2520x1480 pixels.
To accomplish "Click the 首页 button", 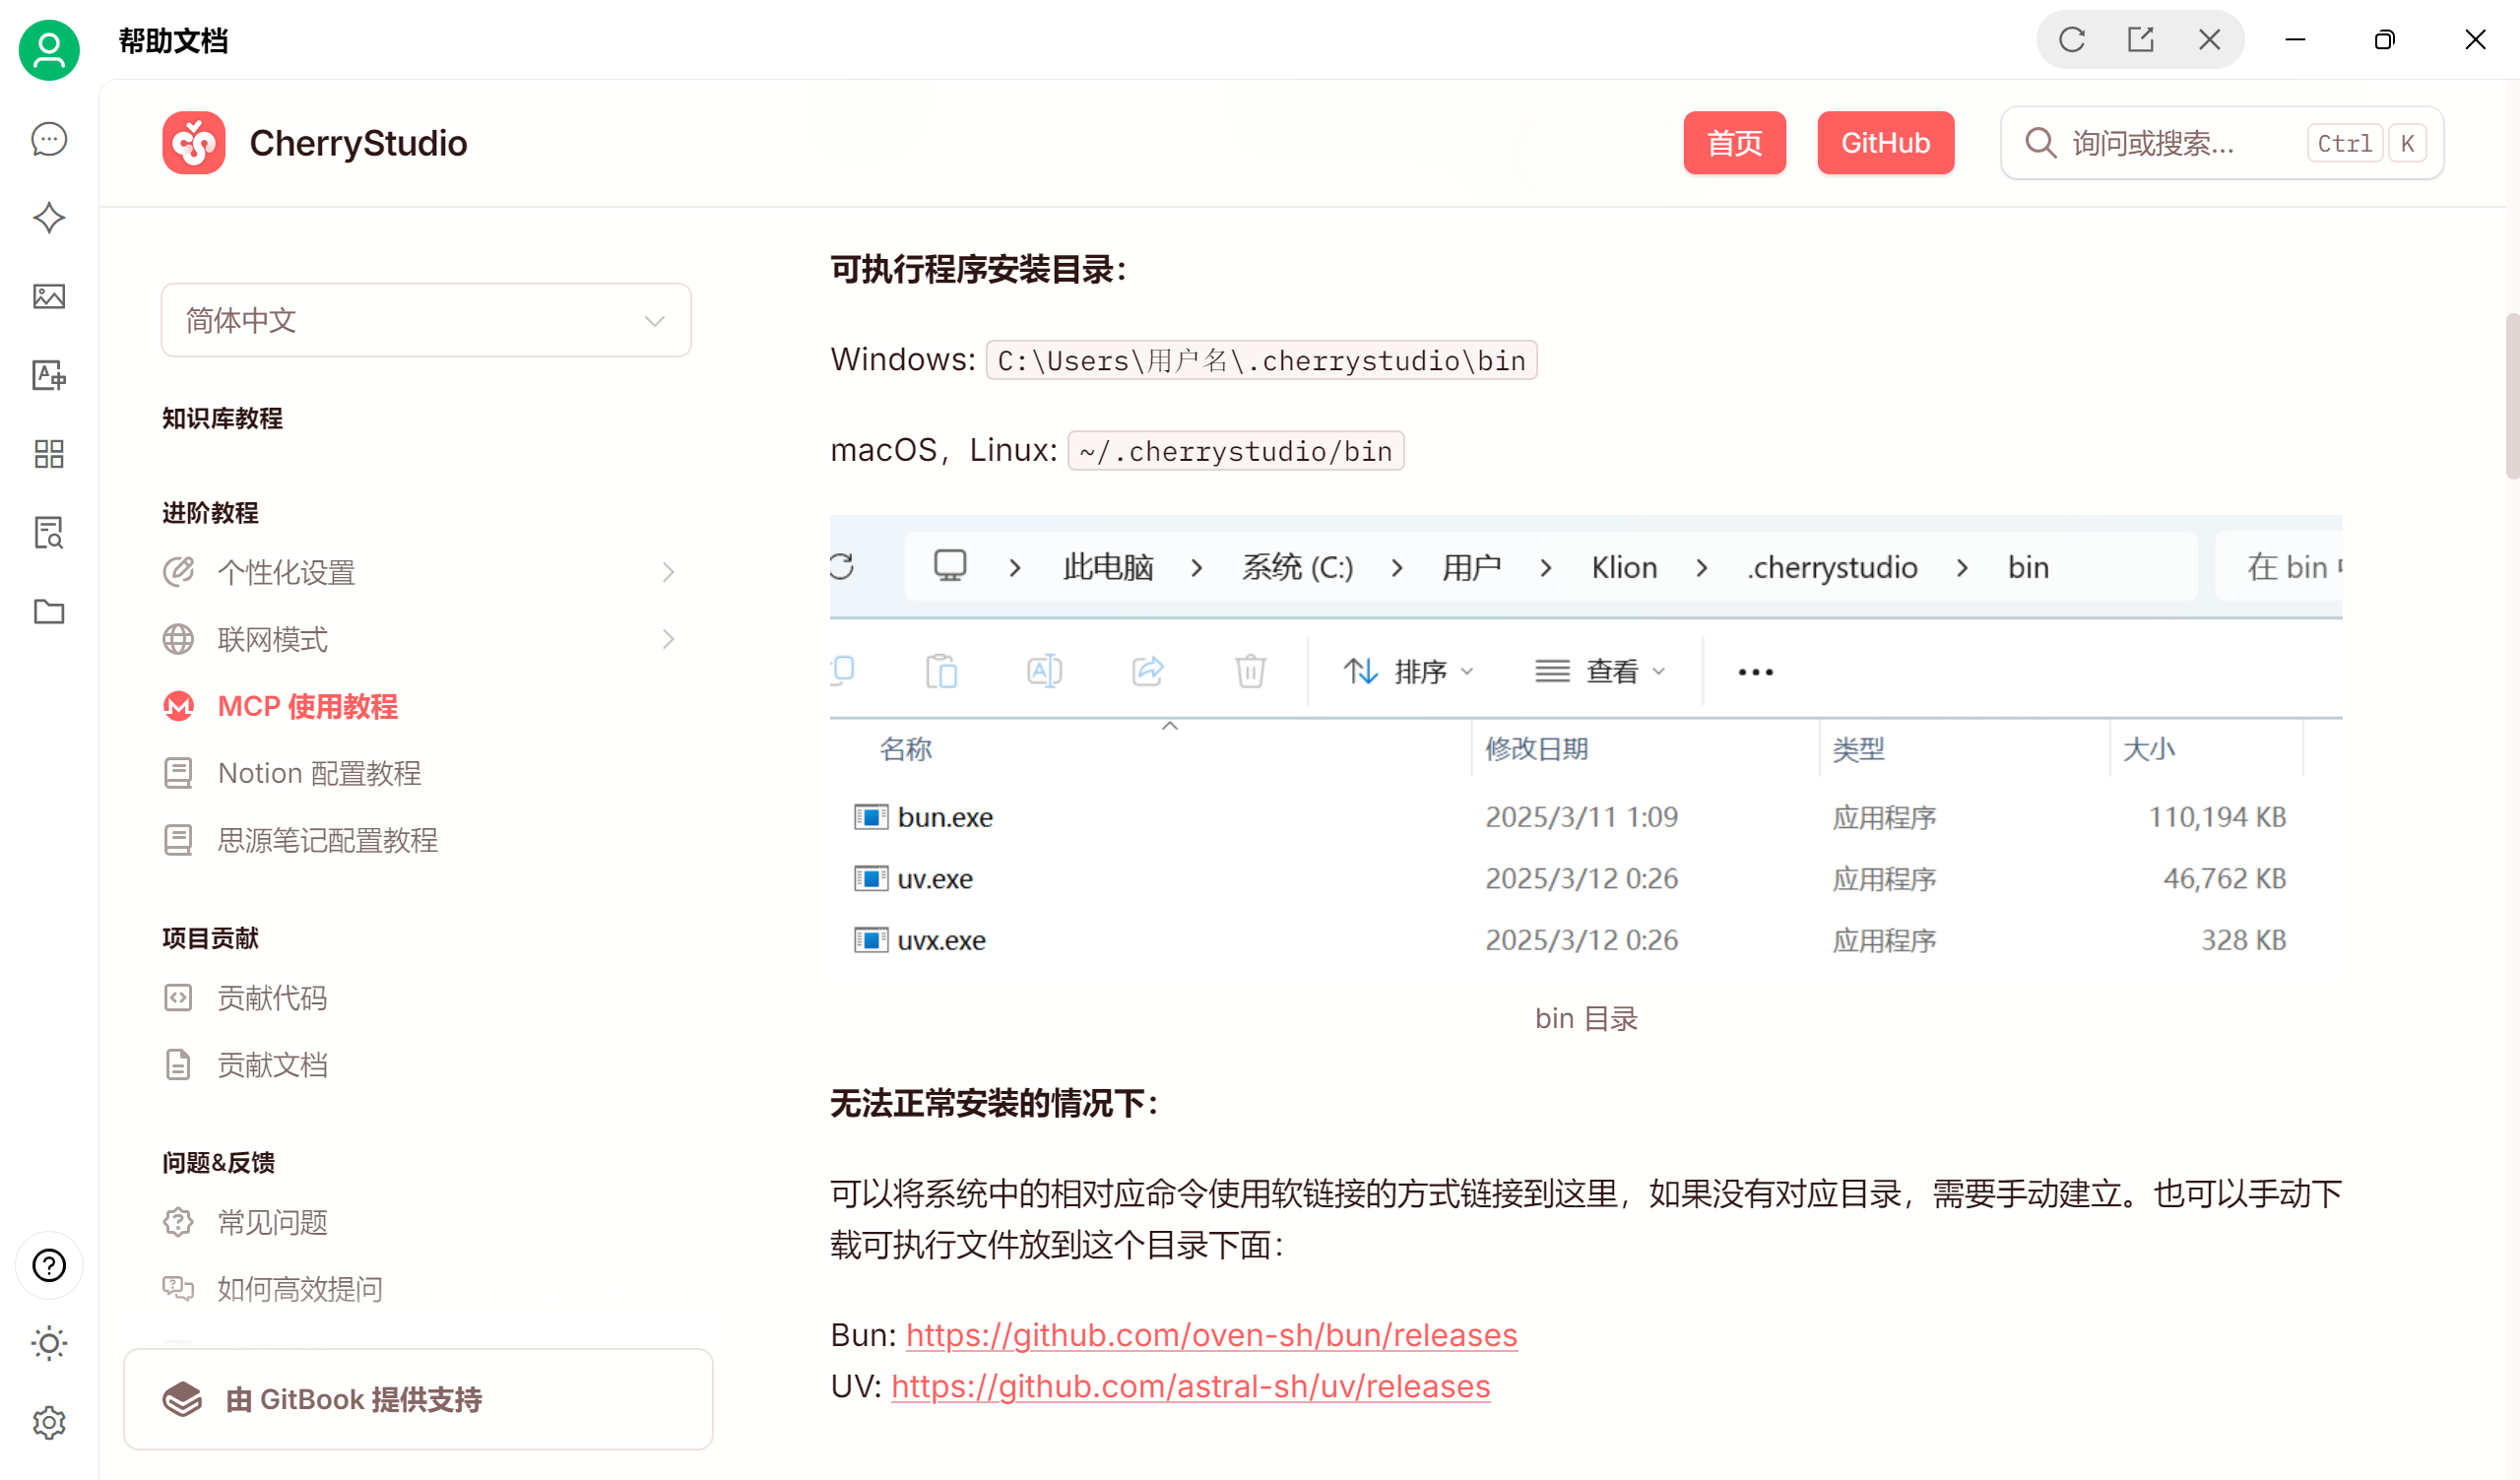I will 1734,143.
